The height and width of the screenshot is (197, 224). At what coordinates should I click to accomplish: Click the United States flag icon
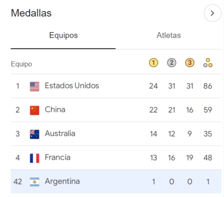pos(35,86)
